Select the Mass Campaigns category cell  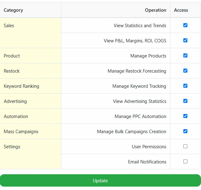coord(21,132)
